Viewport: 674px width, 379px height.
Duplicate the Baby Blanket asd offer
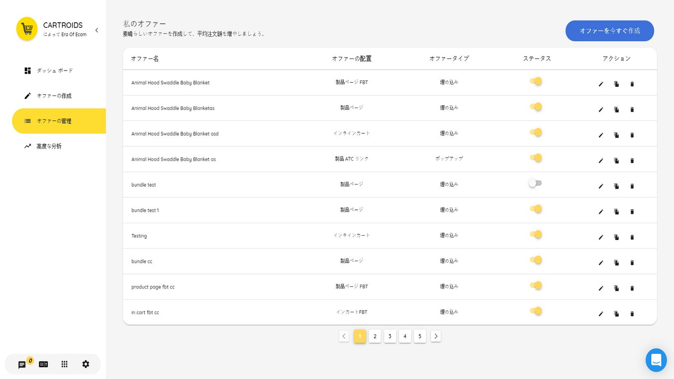(617, 135)
